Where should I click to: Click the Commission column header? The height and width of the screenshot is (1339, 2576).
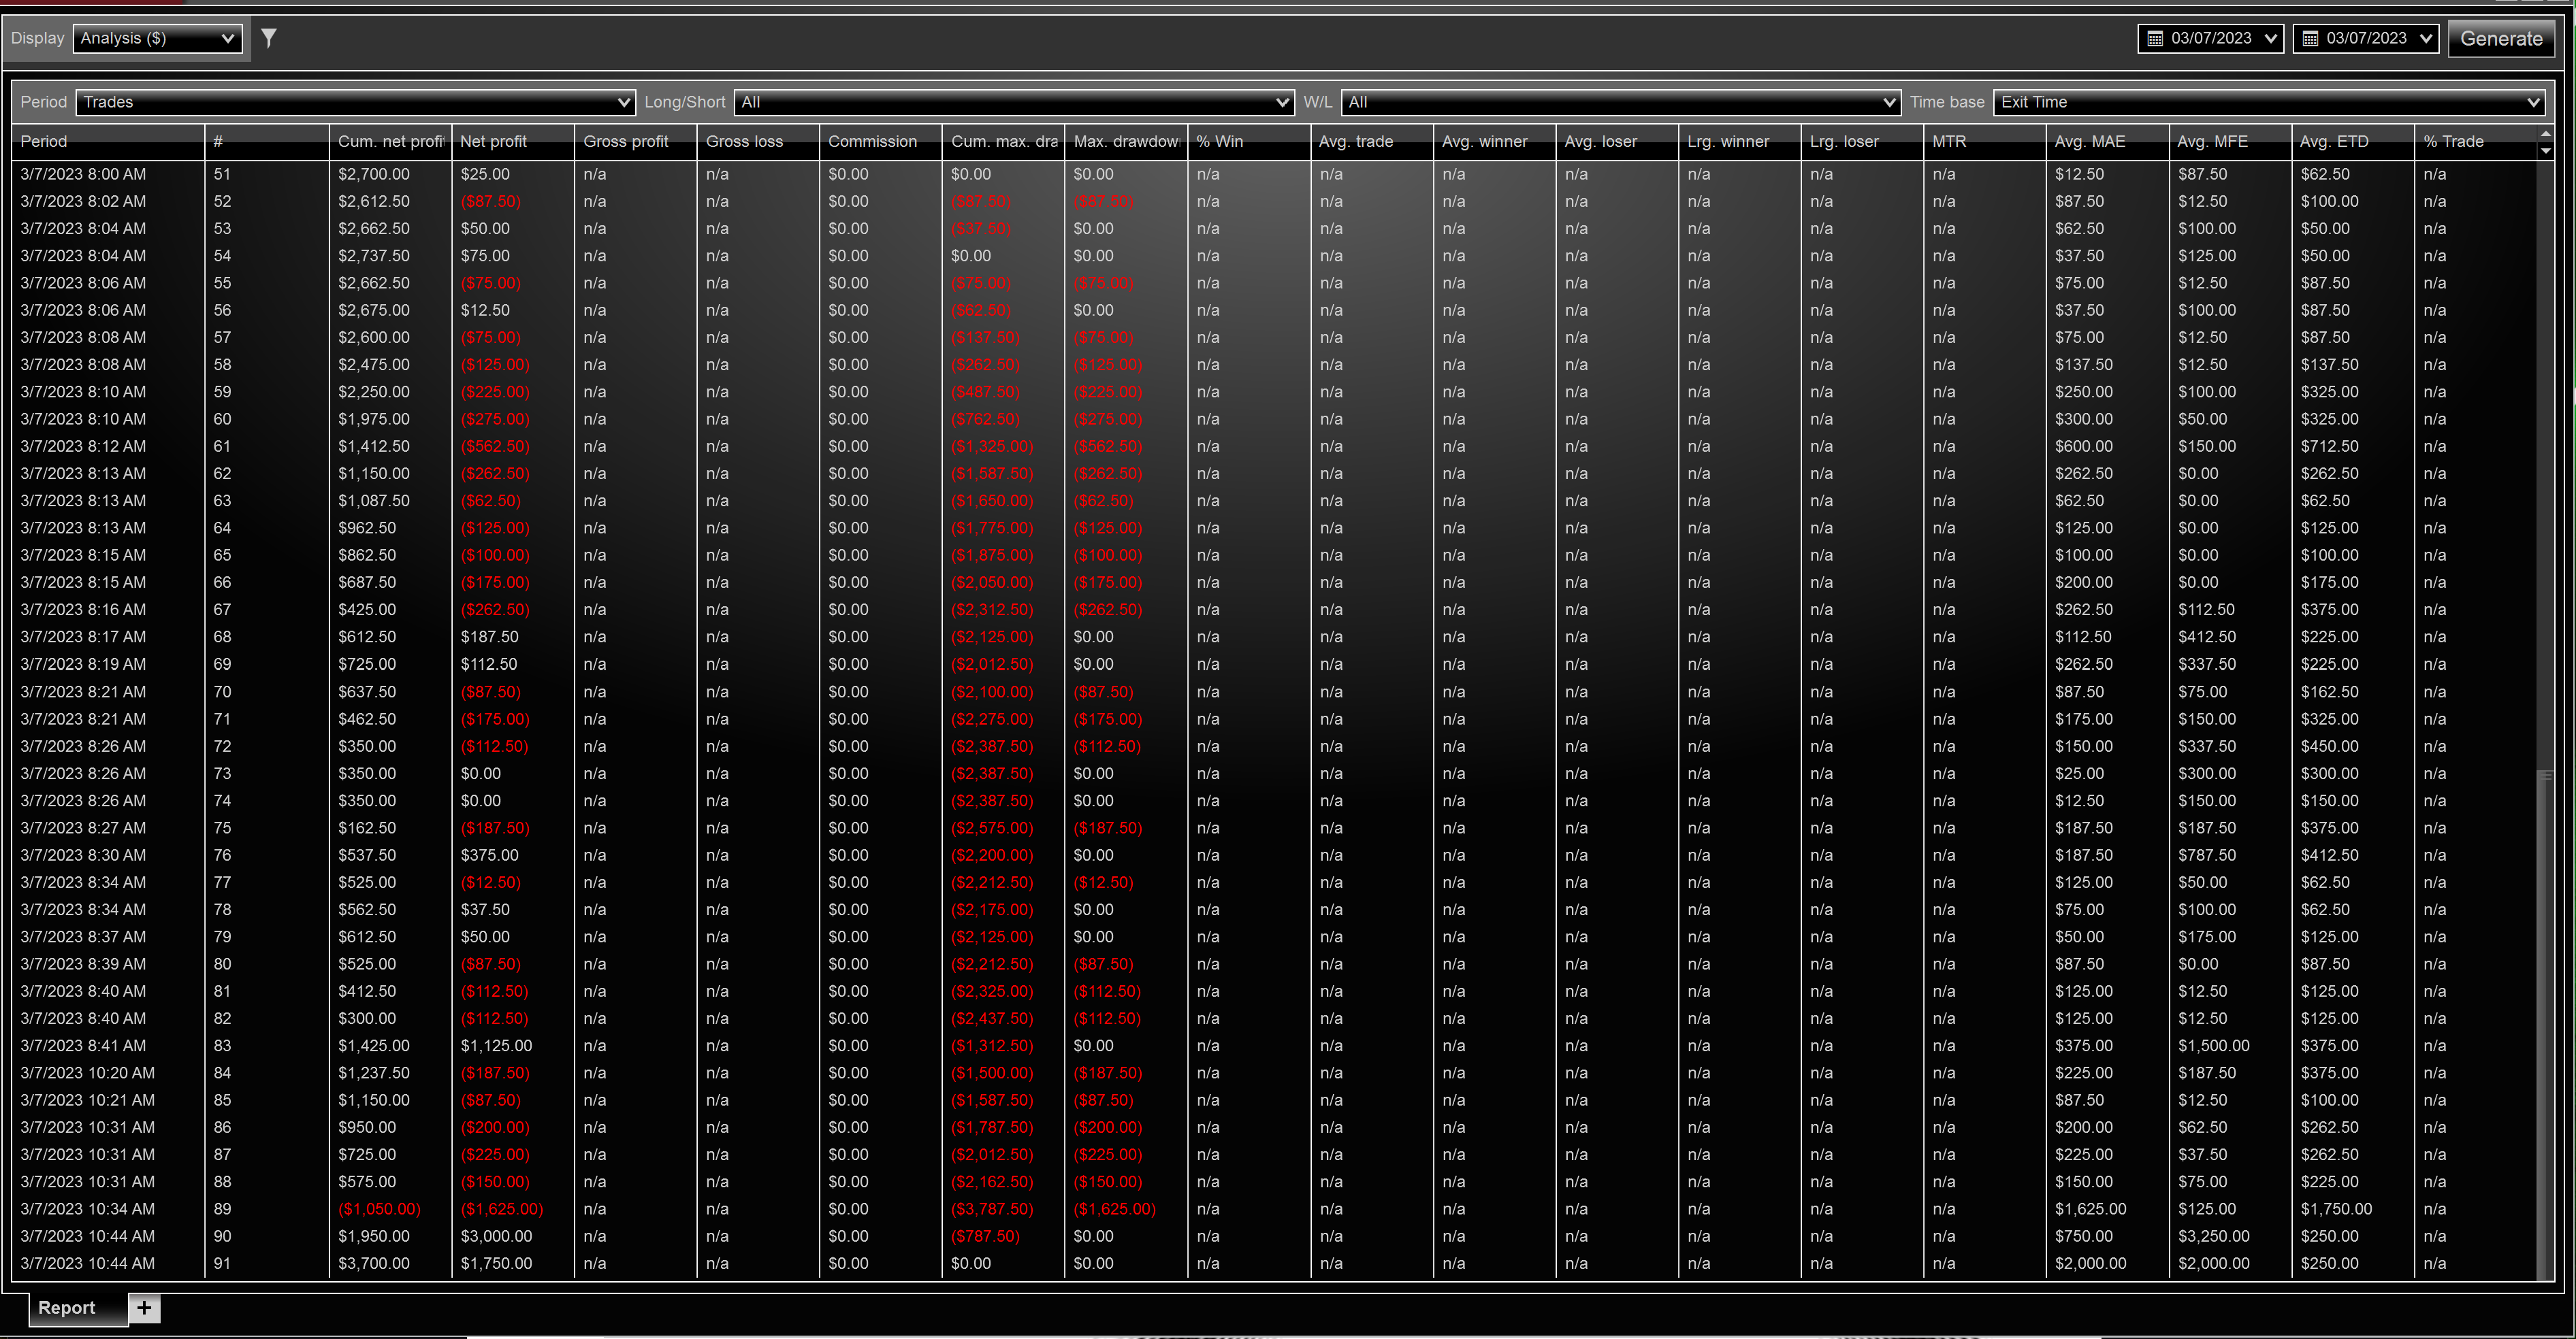click(x=880, y=141)
